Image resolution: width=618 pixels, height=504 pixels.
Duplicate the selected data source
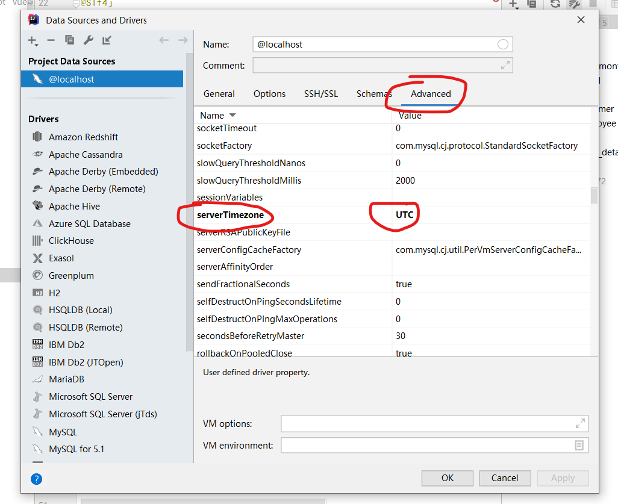(x=69, y=40)
